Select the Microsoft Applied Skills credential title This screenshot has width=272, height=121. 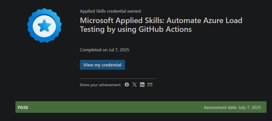(x=161, y=25)
